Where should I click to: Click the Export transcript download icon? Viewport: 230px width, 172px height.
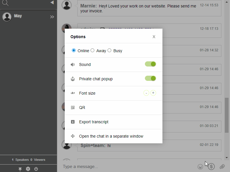[x=73, y=122]
